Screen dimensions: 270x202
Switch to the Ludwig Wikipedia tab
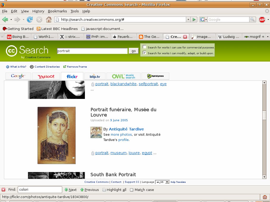229,37
